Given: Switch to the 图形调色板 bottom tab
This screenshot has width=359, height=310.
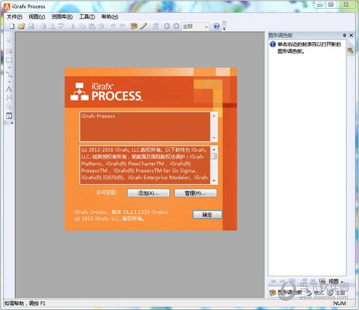Looking at the screenshot, I should (285, 293).
